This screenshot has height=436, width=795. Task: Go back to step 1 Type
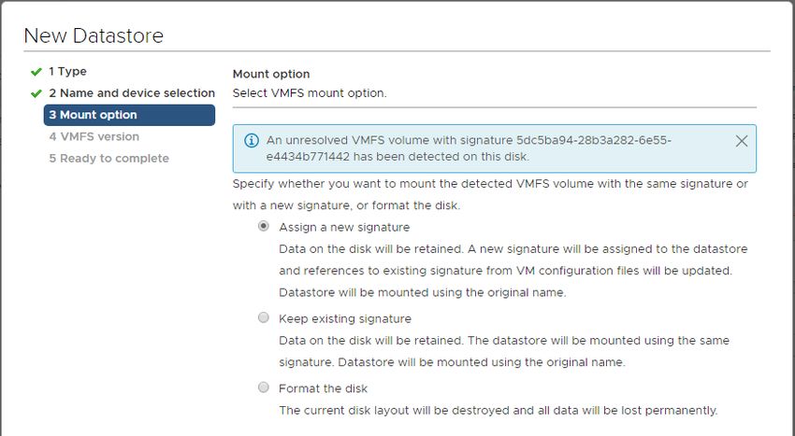[67, 71]
